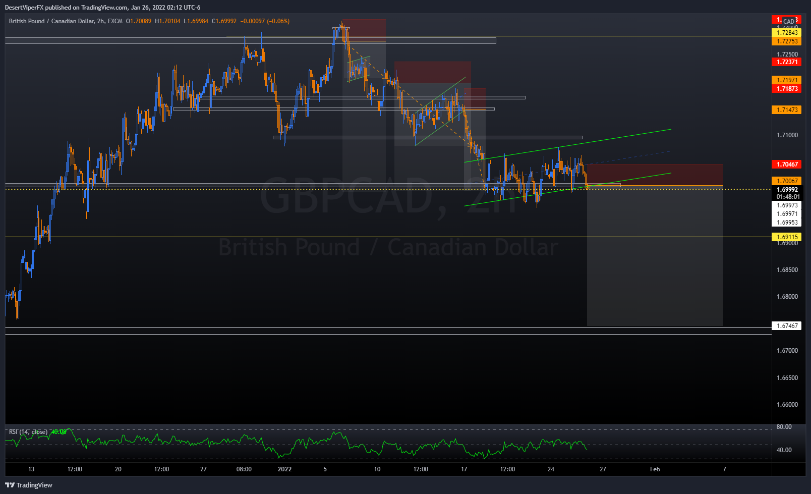811x494 pixels.
Task: Select the orange 1.71971 price label
Action: pyautogui.click(x=787, y=80)
